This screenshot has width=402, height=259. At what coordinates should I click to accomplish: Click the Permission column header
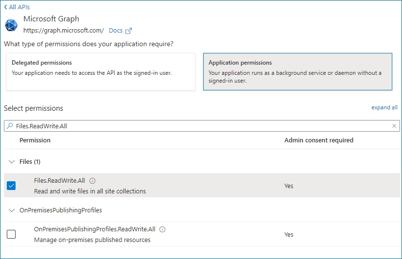coord(35,140)
